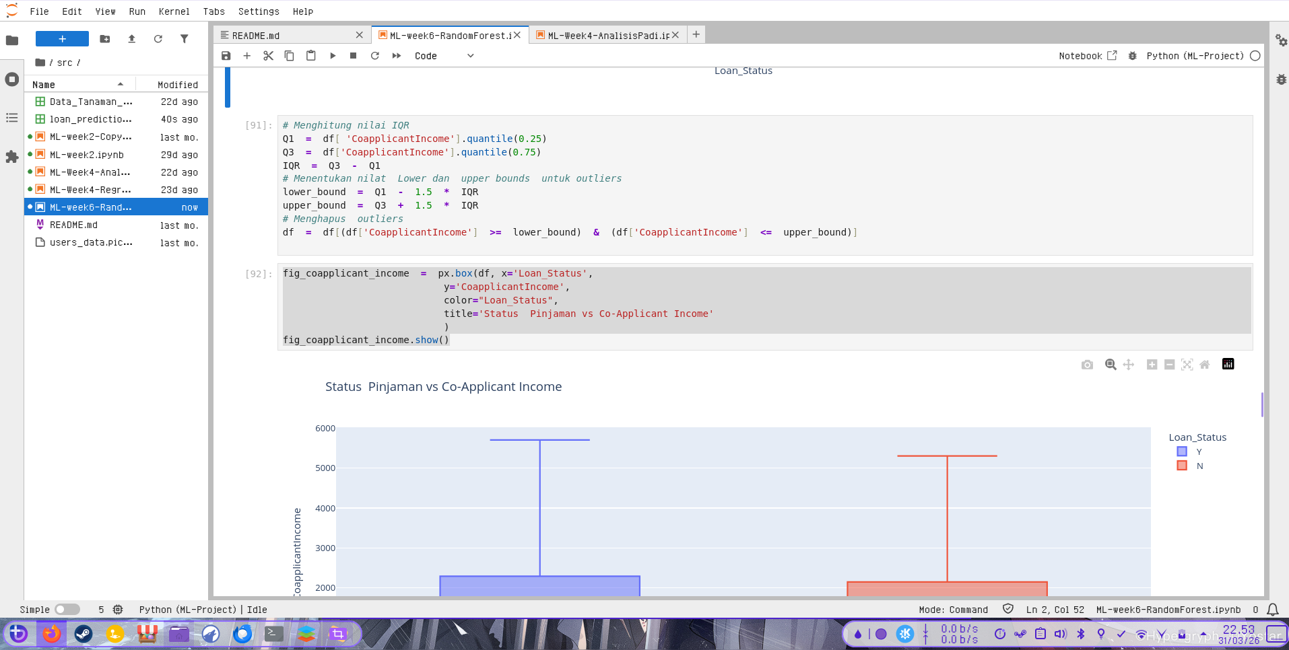Select the Plotly zoom tool
This screenshot has width=1289, height=650.
pyautogui.click(x=1111, y=365)
